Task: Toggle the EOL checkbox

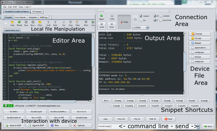Action: [x=141, y=21]
